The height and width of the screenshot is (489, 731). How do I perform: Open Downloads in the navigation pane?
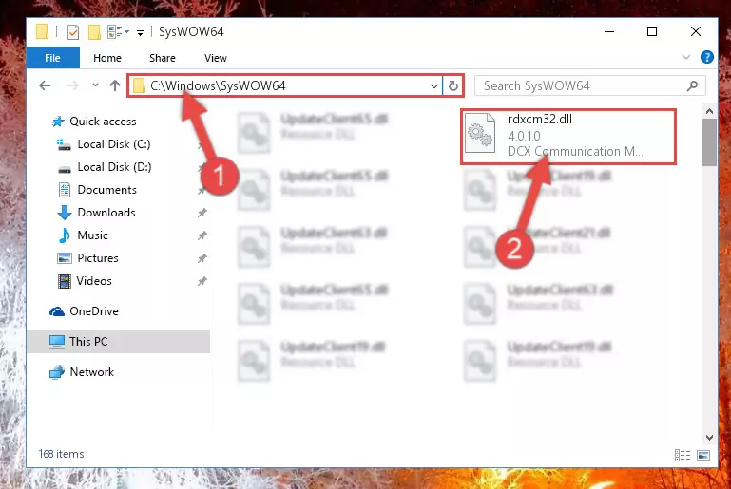coord(106,213)
